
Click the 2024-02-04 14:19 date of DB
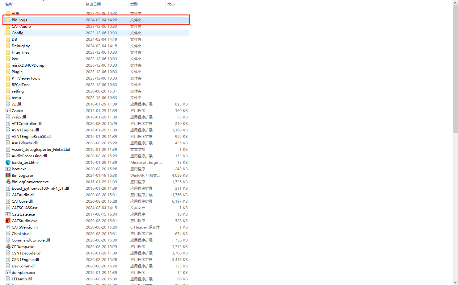point(101,39)
